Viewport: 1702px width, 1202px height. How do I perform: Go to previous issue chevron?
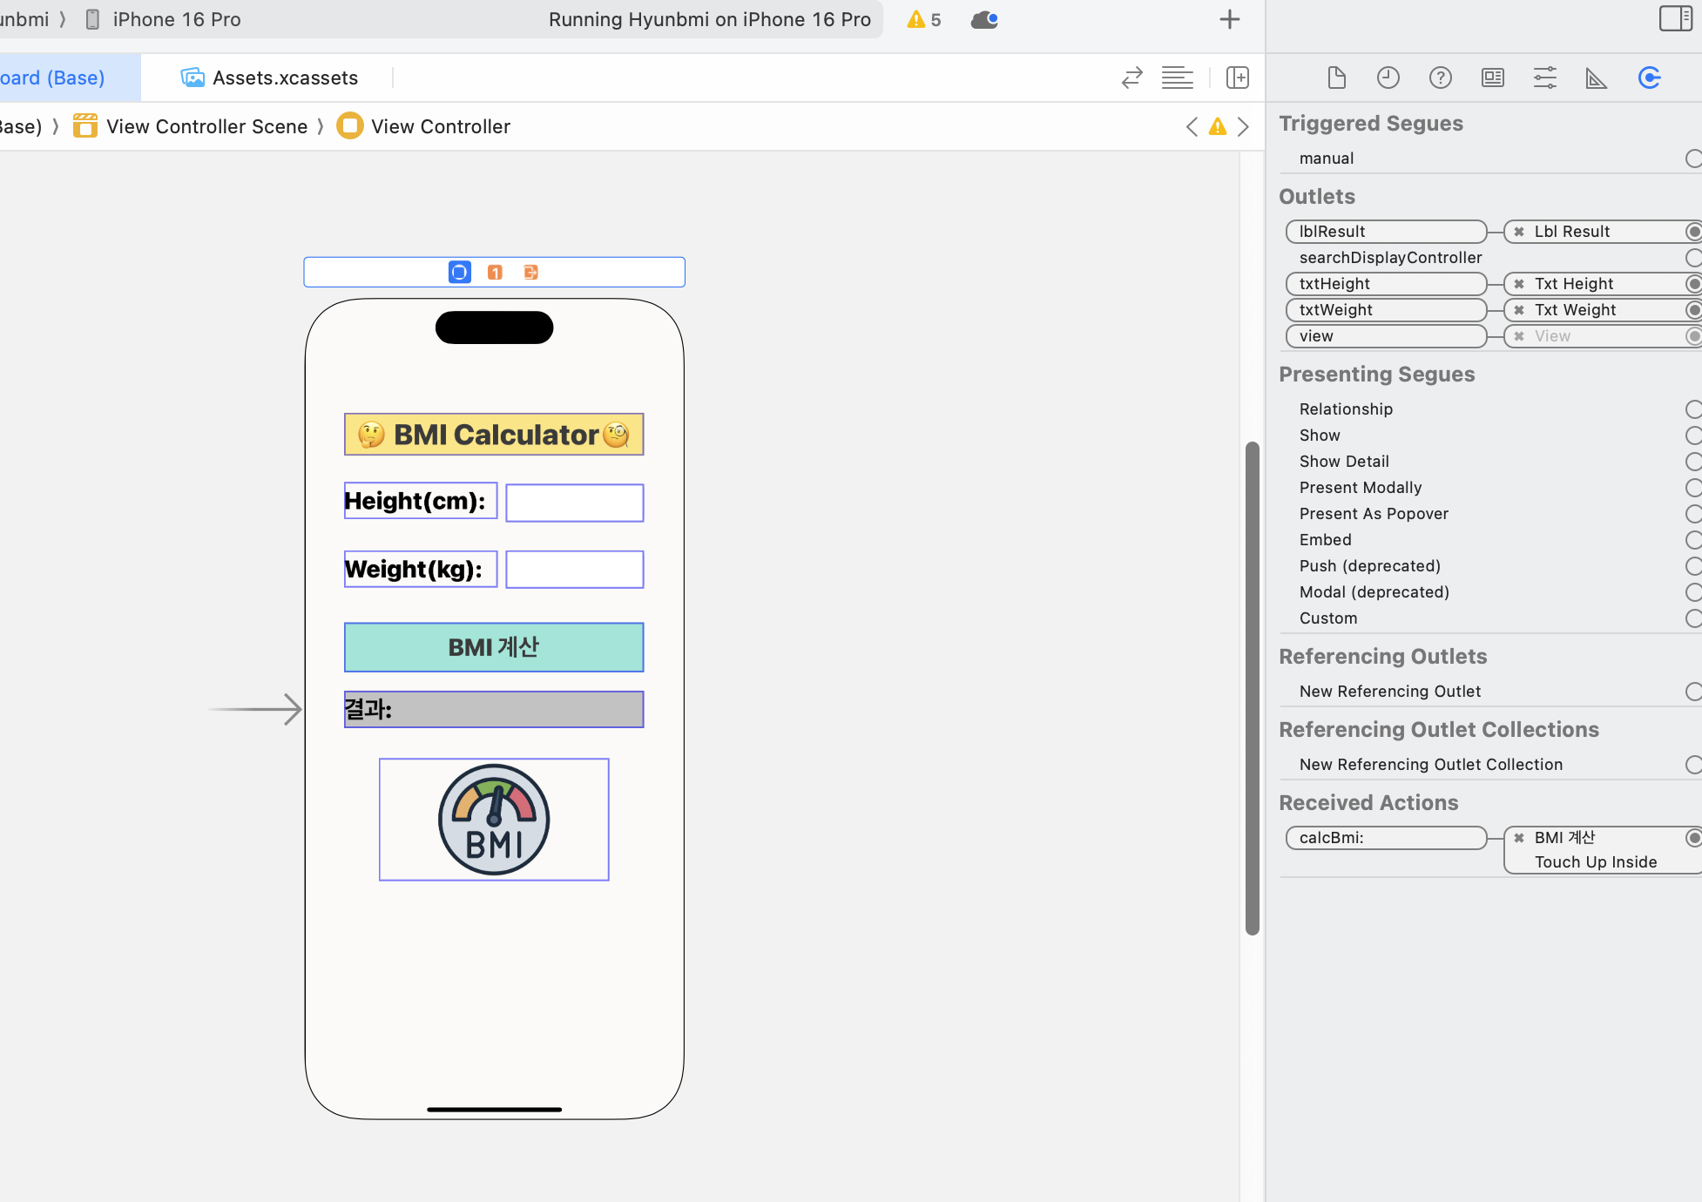click(1192, 127)
